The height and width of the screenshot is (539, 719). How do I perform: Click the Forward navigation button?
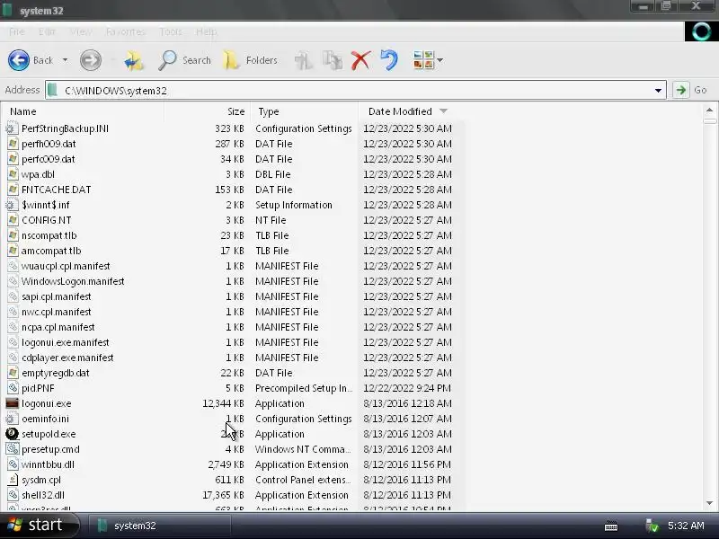(91, 60)
